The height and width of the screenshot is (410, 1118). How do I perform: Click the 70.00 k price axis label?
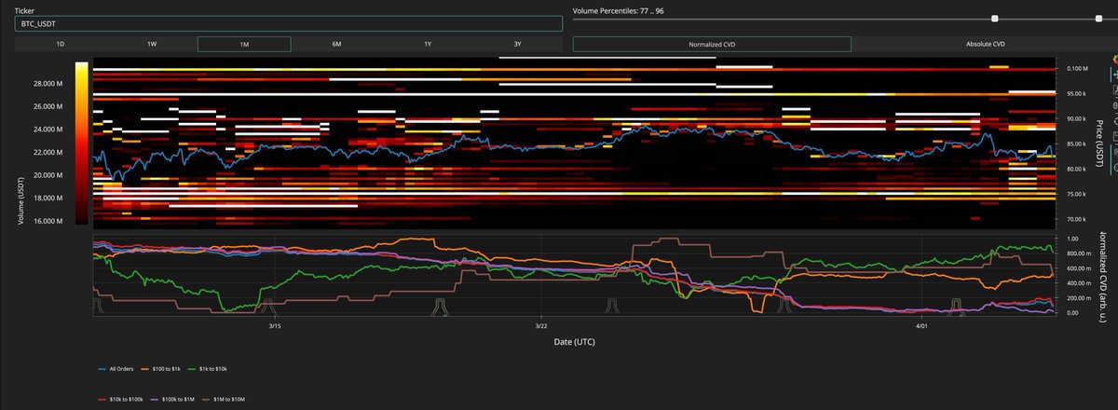click(1078, 219)
